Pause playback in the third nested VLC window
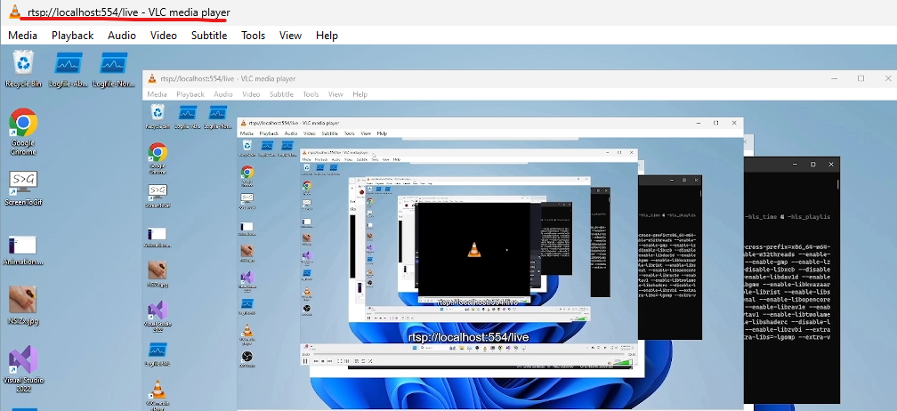This screenshot has width=897, height=411. [x=305, y=360]
